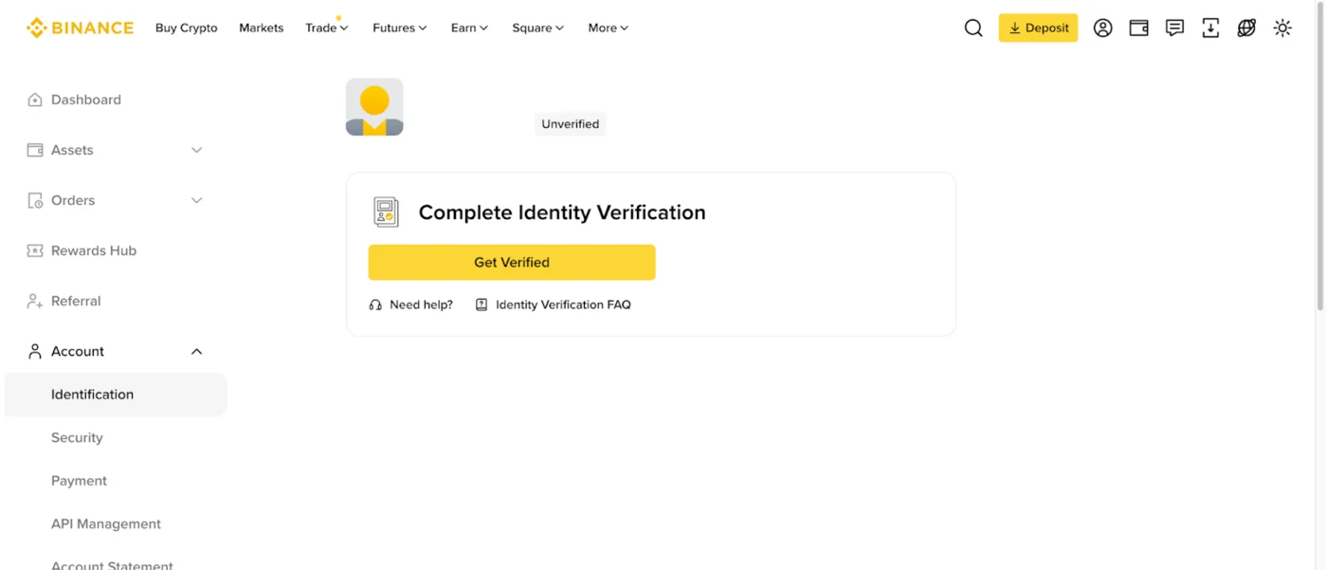Open the Futures dropdown menu
Viewport: 1327px width, 570px height.
(x=400, y=28)
